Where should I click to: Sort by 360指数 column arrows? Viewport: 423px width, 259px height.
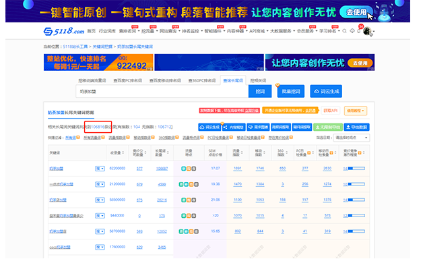(x=286, y=152)
